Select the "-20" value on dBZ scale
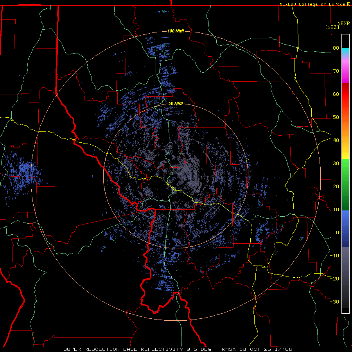 tap(334, 279)
